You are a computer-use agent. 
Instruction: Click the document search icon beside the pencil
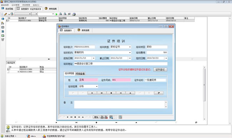click(x=12, y=14)
